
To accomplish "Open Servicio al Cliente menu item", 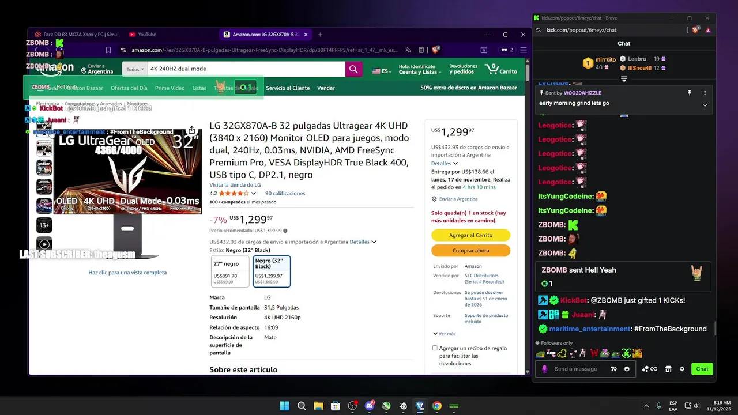I will [x=288, y=88].
